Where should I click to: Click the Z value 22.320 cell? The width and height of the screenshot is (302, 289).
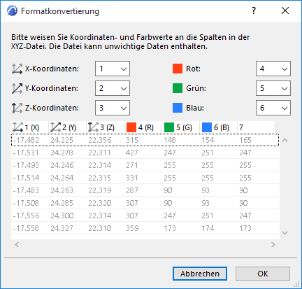pyautogui.click(x=100, y=203)
